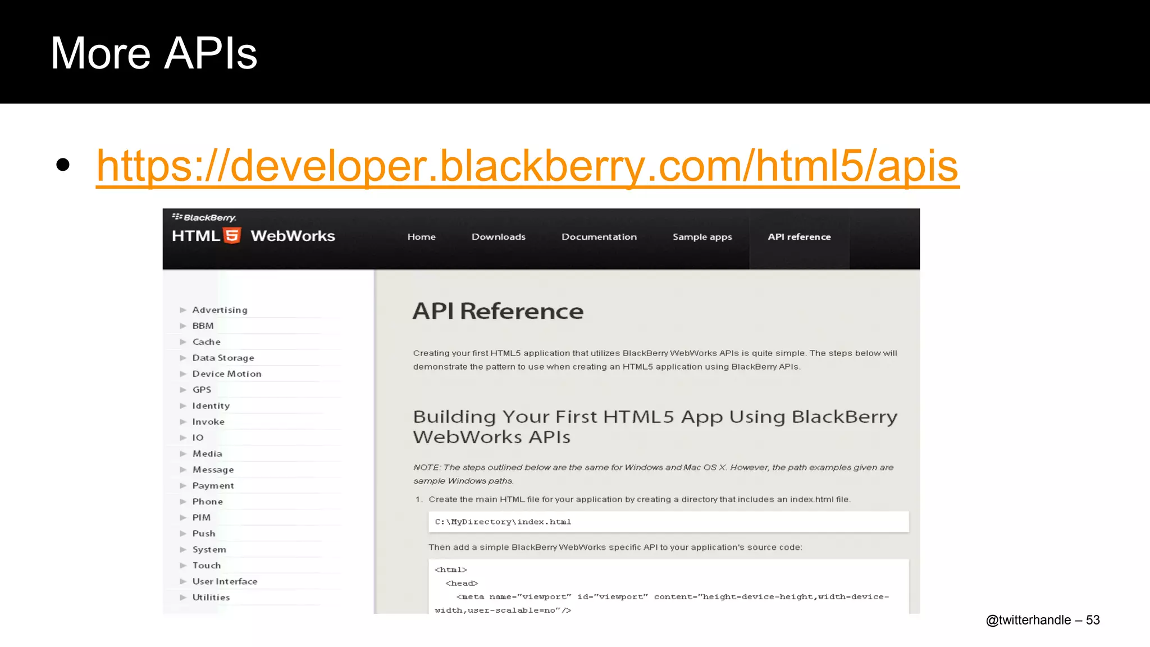The image size is (1150, 647).
Task: Open the Touch API category
Action: pyautogui.click(x=206, y=566)
